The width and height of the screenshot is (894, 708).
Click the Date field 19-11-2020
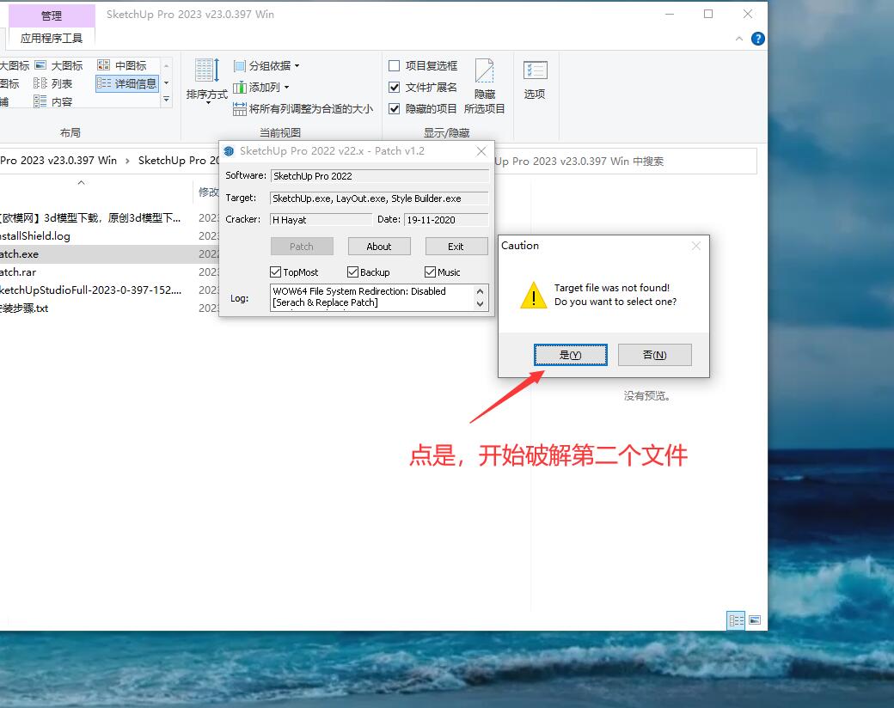pyautogui.click(x=446, y=219)
